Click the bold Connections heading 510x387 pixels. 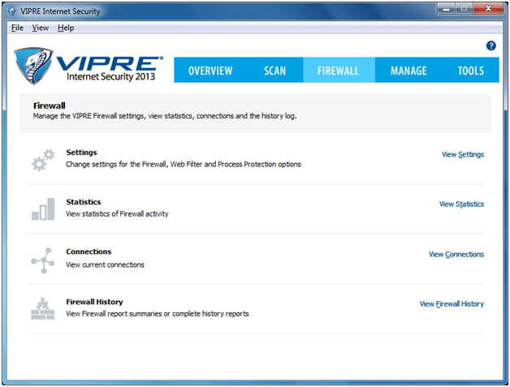[89, 252]
